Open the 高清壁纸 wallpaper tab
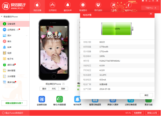The height and width of the screenshot is (116, 161). pyautogui.click(x=83, y=7)
